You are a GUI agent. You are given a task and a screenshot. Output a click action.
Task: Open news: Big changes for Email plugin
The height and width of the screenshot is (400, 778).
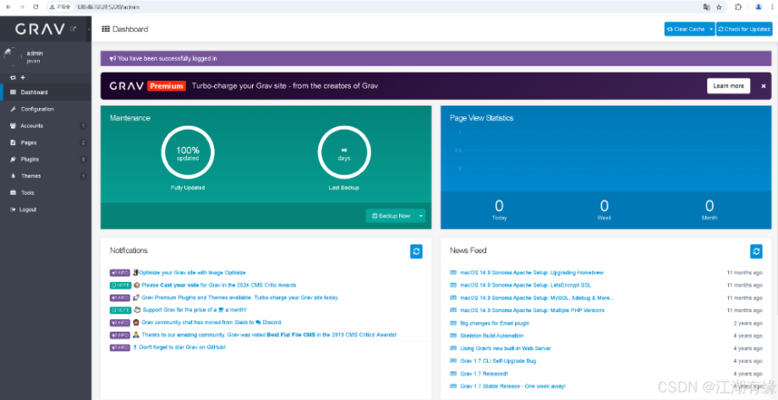pyautogui.click(x=495, y=323)
